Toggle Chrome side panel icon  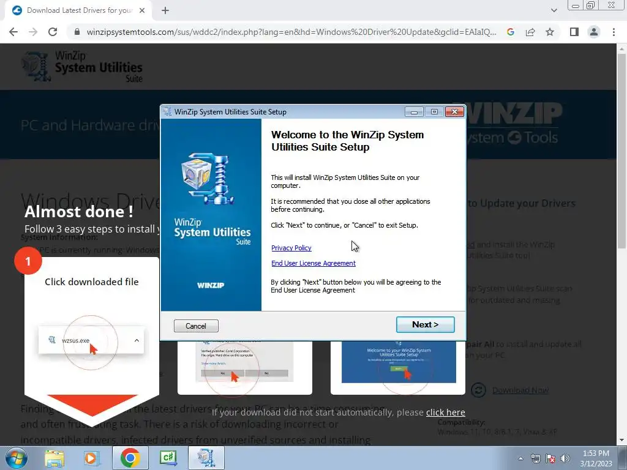(574, 32)
